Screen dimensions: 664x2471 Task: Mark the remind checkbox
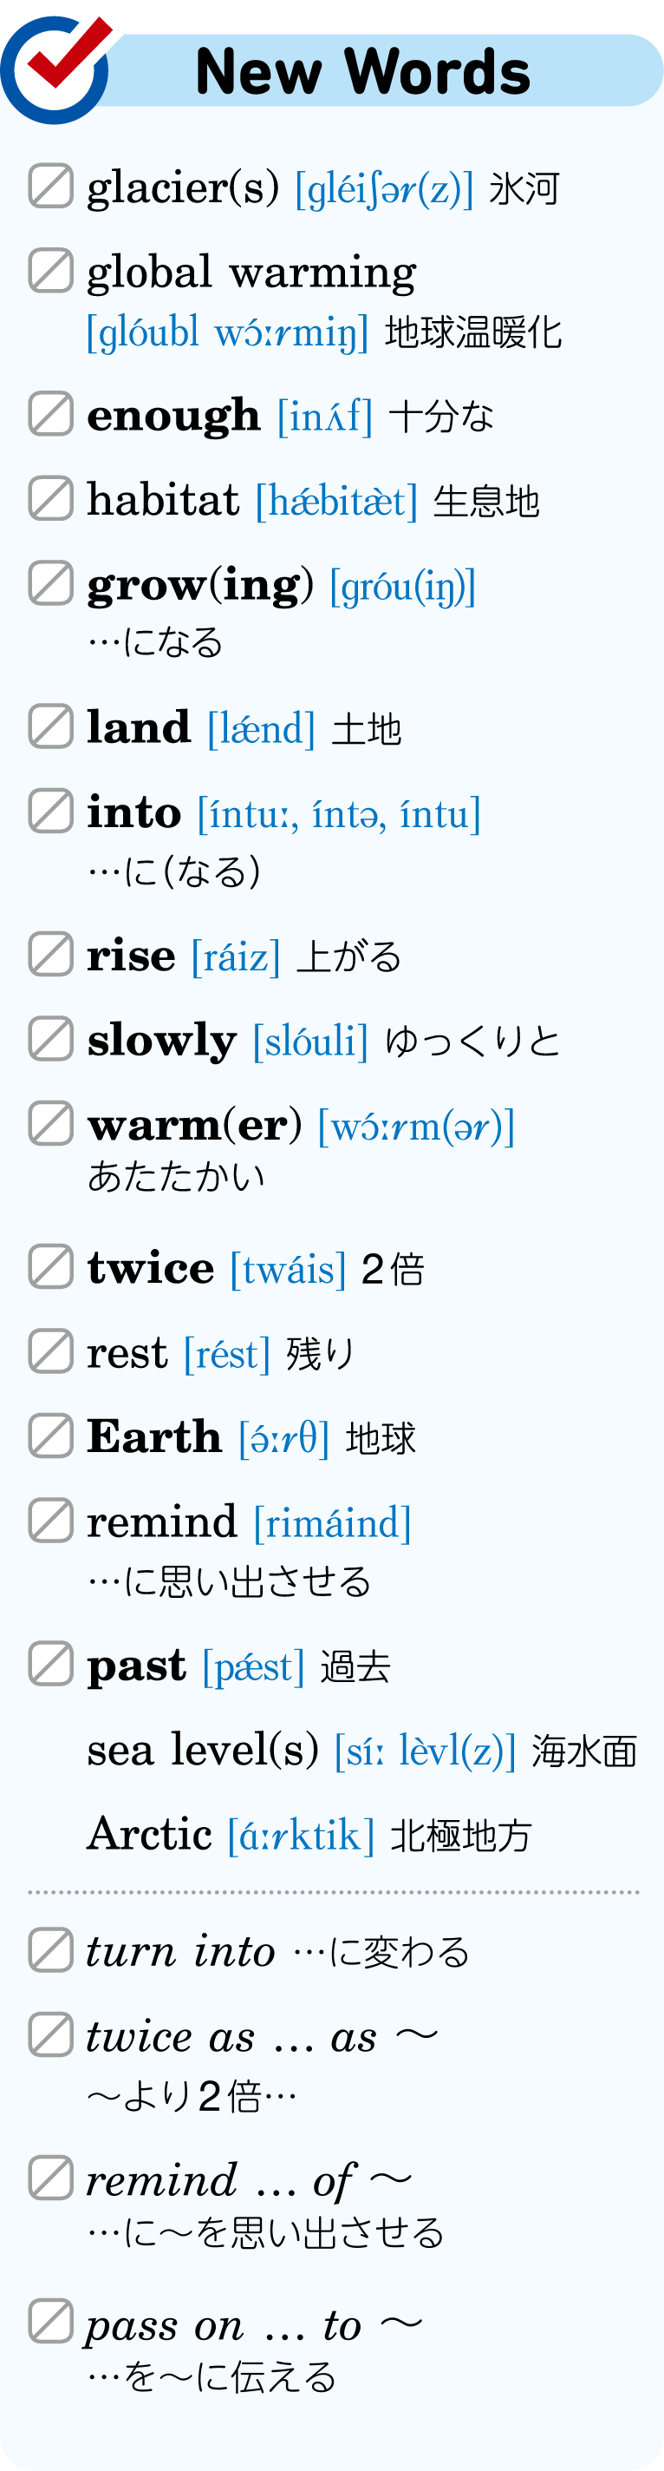[51, 1521]
